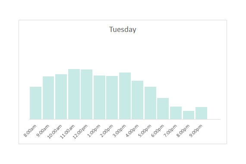
Task: Click the 8:00am axis label
Action: pos(30,131)
